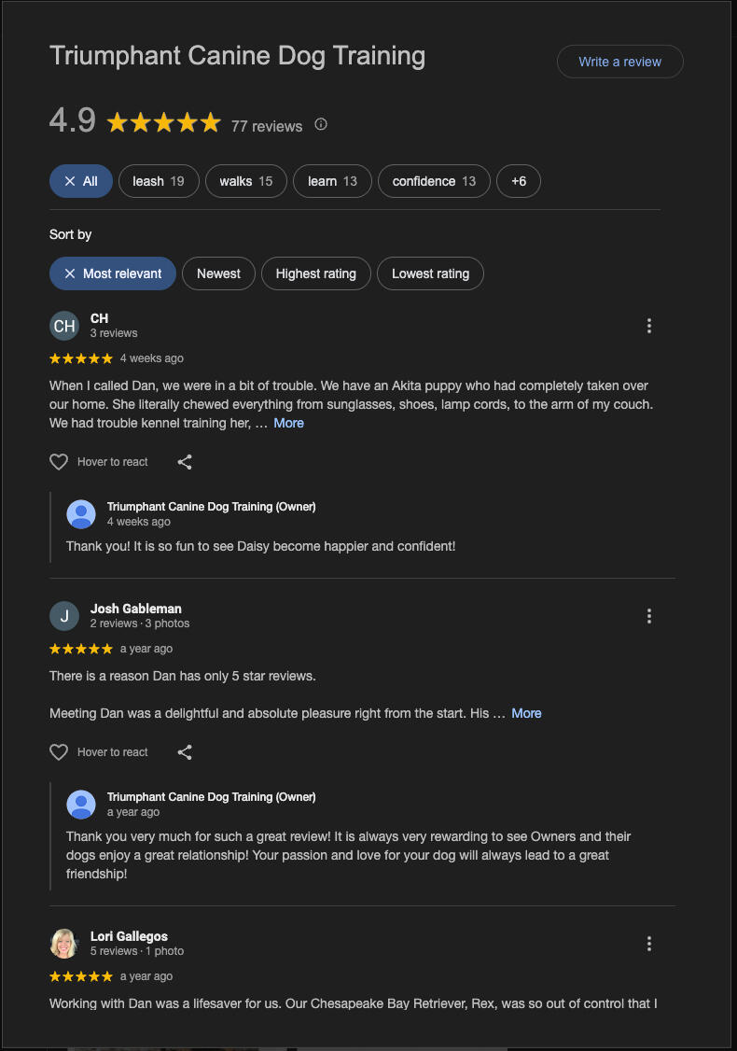Click the Write a review button
This screenshot has width=737, height=1051.
[619, 62]
